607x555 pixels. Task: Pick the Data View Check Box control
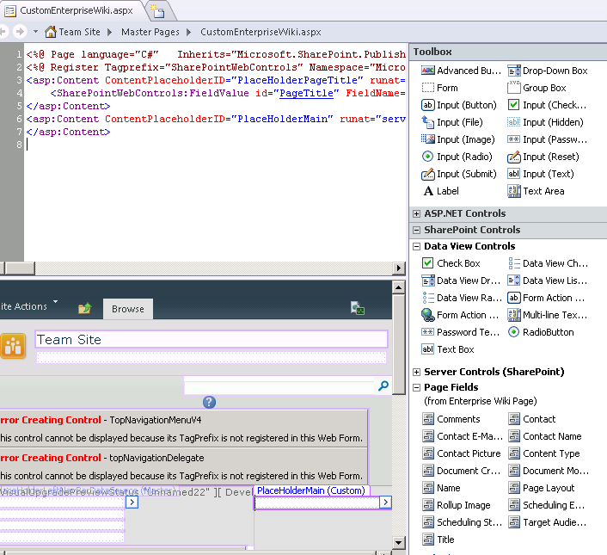[548, 263]
